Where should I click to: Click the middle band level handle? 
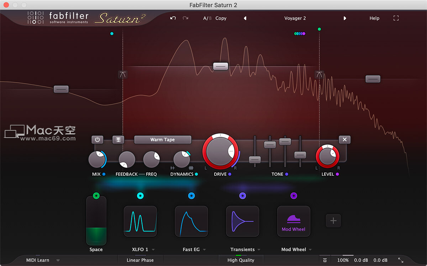pyautogui.click(x=221, y=66)
